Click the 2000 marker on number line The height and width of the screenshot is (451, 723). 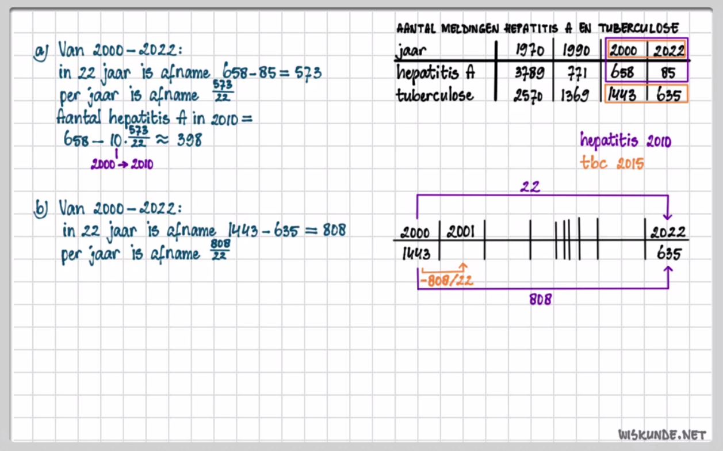[x=415, y=232]
